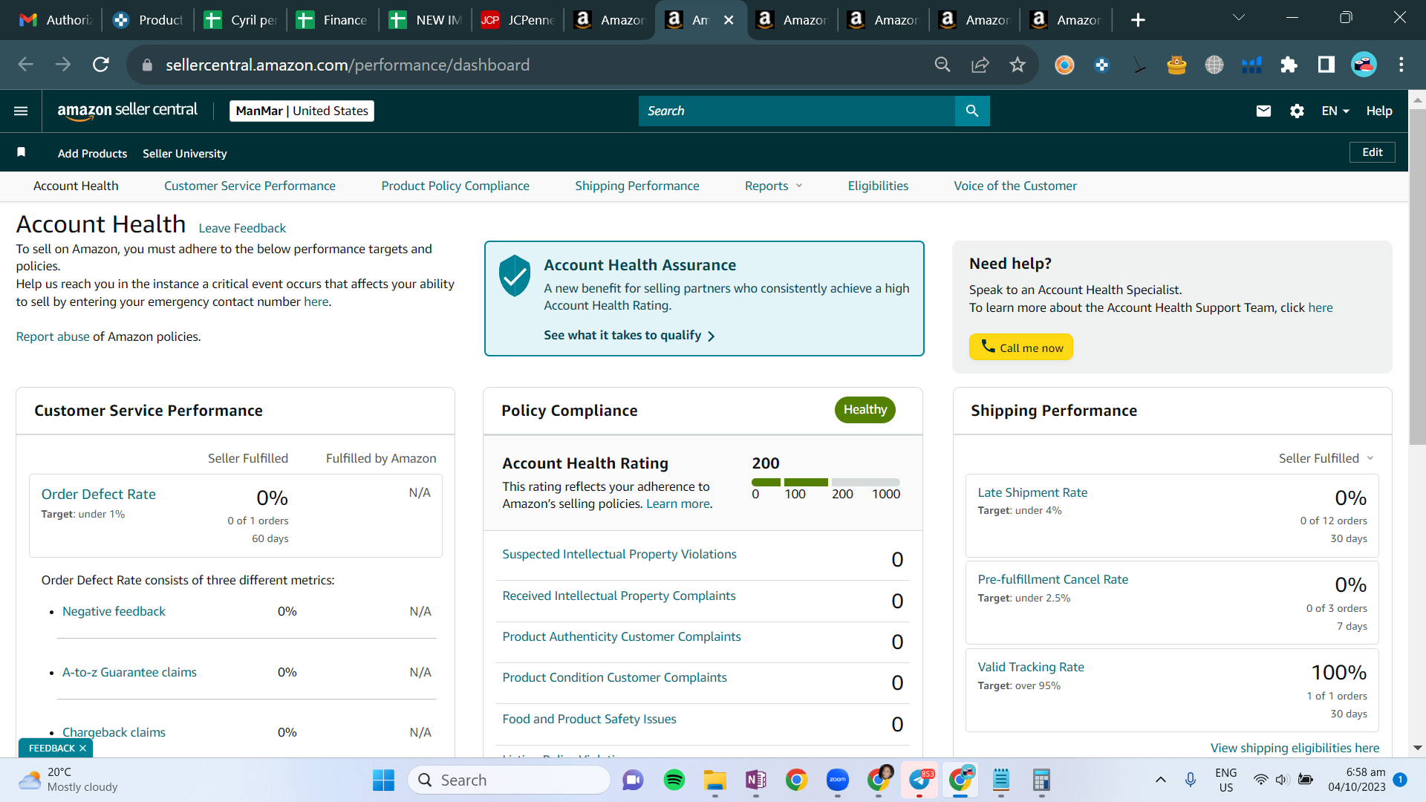Open the Seller Central hamburger menu
1426x802 pixels.
pos(21,111)
